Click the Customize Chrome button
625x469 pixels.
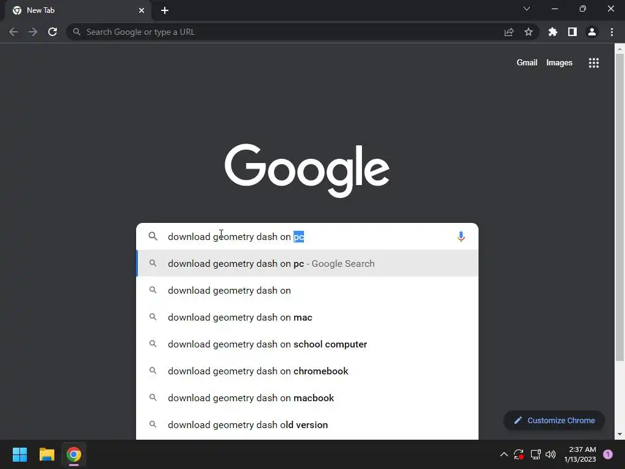tap(554, 420)
